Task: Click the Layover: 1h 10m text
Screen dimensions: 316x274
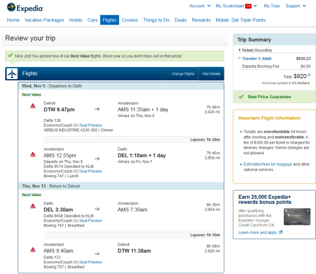Action: tap(205, 235)
